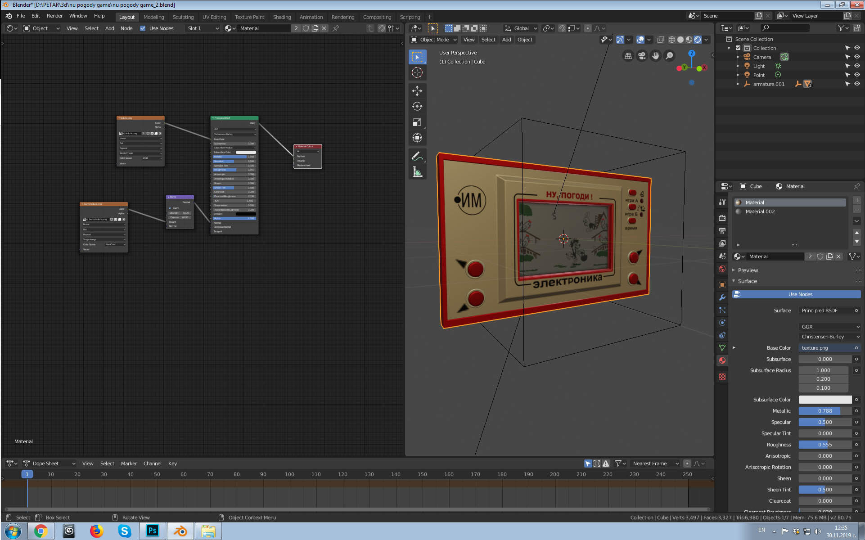This screenshot has width=865, height=540.
Task: Hide the Point light in outliner
Action: click(x=857, y=75)
